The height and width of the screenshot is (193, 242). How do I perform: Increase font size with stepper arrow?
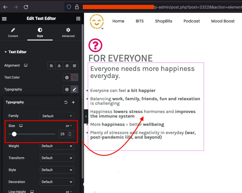coord(70,133)
